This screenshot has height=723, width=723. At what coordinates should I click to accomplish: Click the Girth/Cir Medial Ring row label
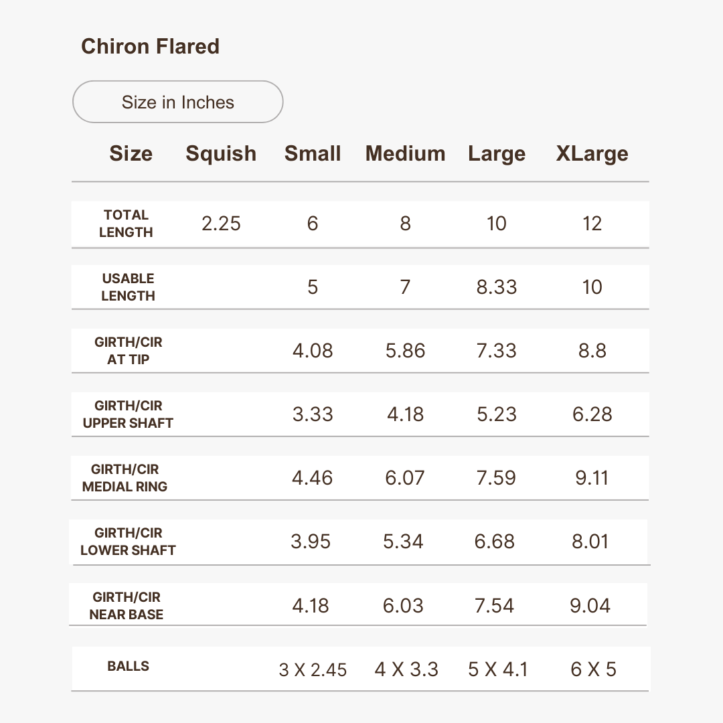[x=125, y=478]
